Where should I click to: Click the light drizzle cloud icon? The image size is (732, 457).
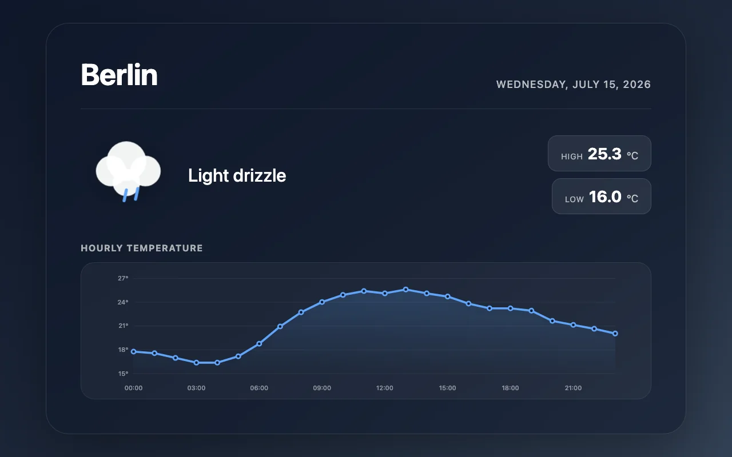128,171
